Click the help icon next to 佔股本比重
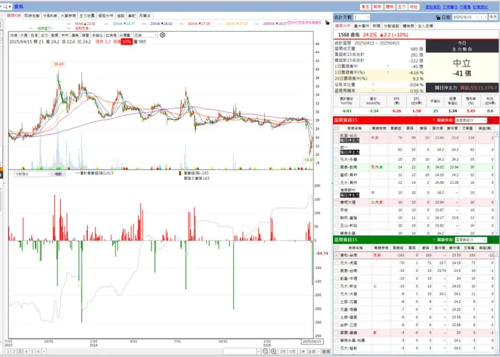This screenshot has width=500, height=357. 373,85
